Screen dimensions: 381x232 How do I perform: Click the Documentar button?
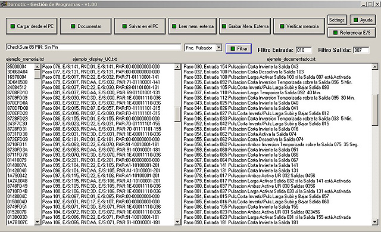point(86,26)
